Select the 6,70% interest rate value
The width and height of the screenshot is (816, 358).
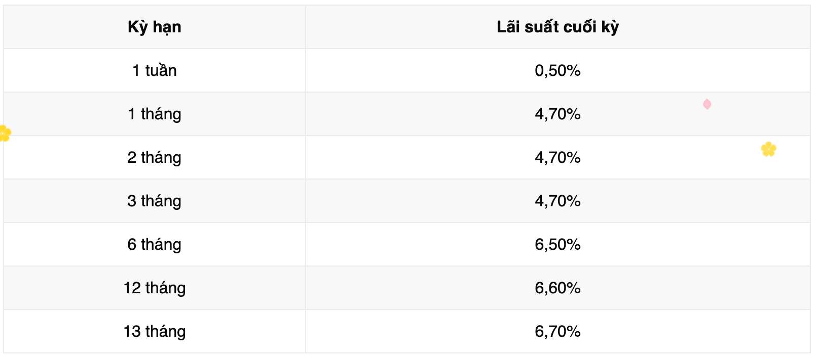(x=558, y=331)
